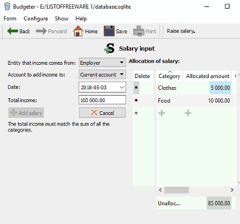Open the Entity income source dropdown
Image resolution: width=240 pixels, height=224 pixels.
pyautogui.click(x=102, y=63)
